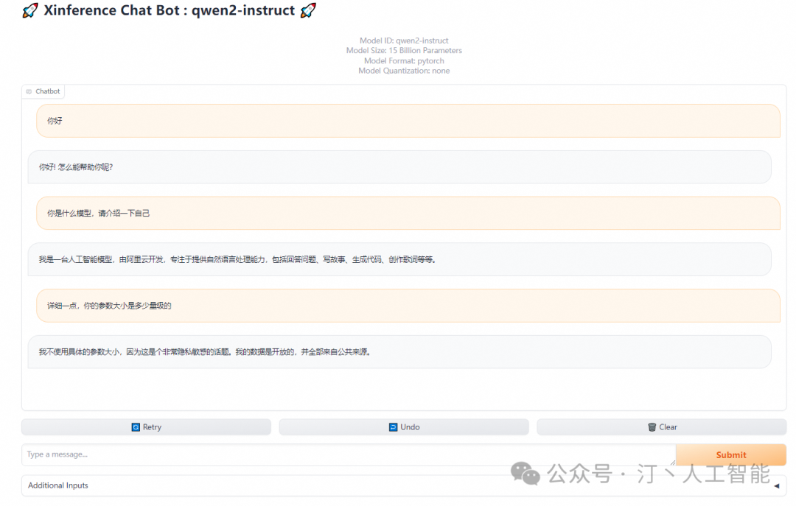This screenshot has width=796, height=506.
Task: Select the first user message 你好
Action: point(408,121)
